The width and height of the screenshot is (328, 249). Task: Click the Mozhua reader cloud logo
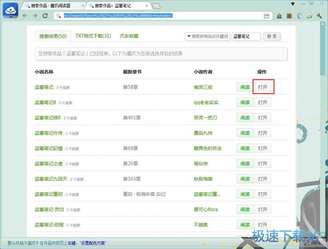11,11
